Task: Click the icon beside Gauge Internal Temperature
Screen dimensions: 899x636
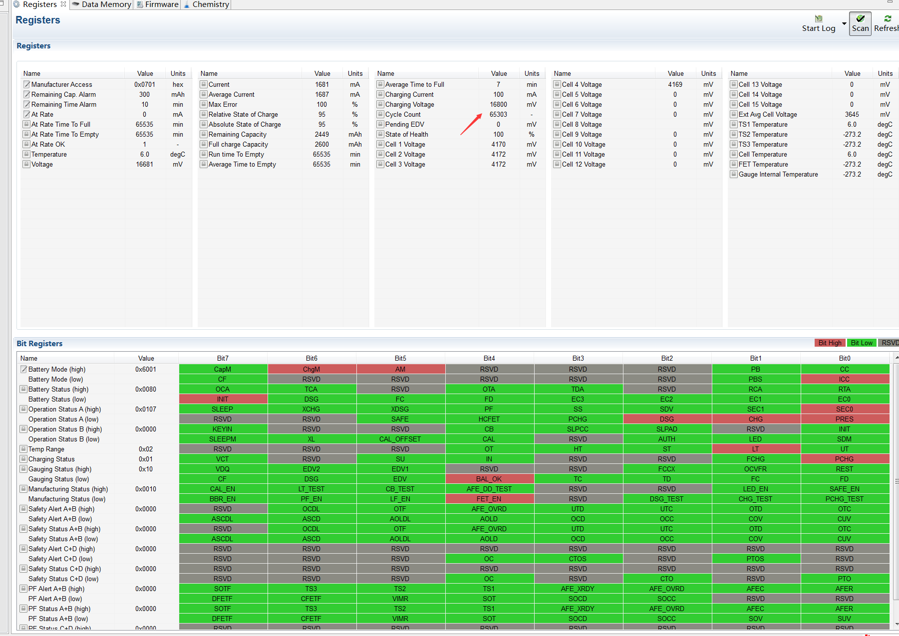Action: (x=734, y=174)
